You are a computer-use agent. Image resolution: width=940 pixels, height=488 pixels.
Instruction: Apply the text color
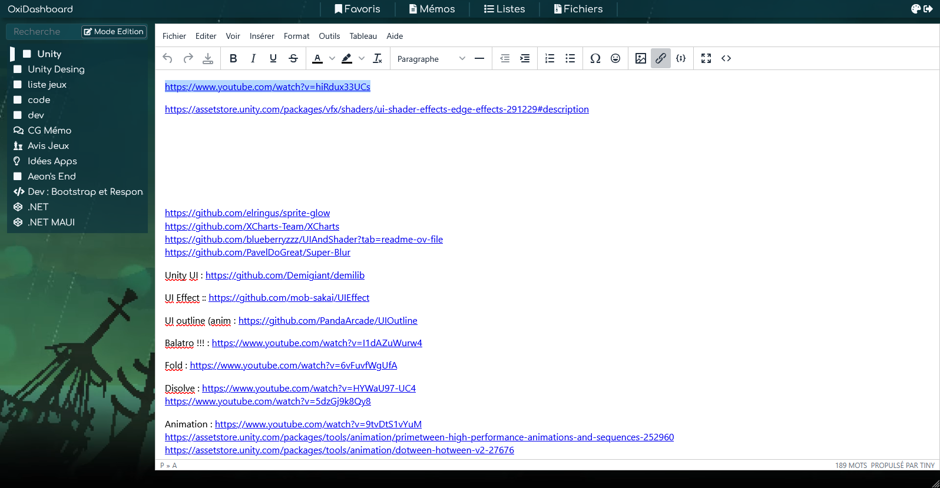(x=317, y=58)
